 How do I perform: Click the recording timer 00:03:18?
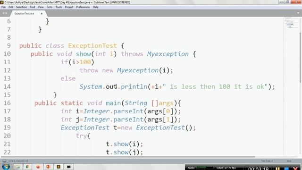point(258,169)
